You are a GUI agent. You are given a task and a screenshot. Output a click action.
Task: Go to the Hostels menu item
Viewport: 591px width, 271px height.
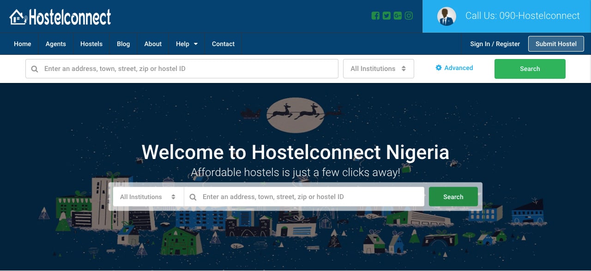point(91,44)
